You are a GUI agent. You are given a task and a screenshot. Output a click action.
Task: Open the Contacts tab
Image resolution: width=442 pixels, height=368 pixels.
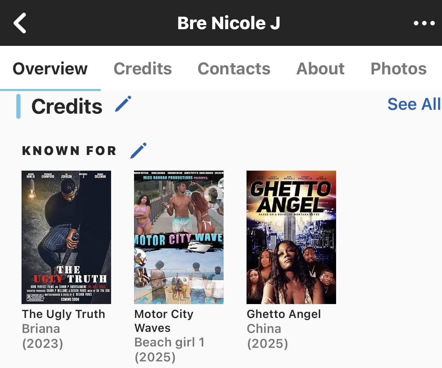point(234,68)
